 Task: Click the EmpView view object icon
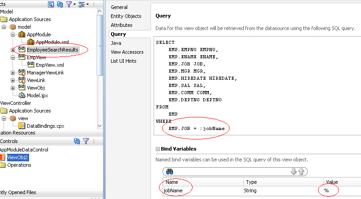click(22, 56)
